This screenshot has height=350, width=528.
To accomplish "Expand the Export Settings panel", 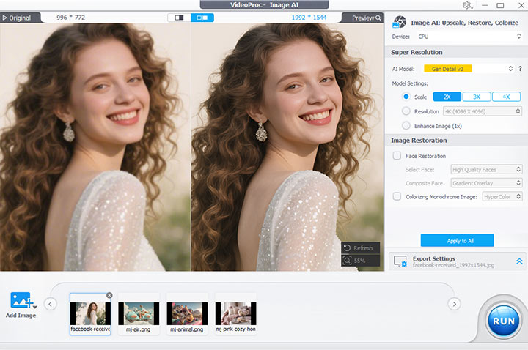I will click(x=519, y=261).
